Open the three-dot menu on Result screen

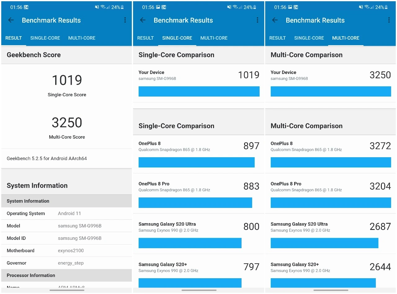(x=125, y=20)
